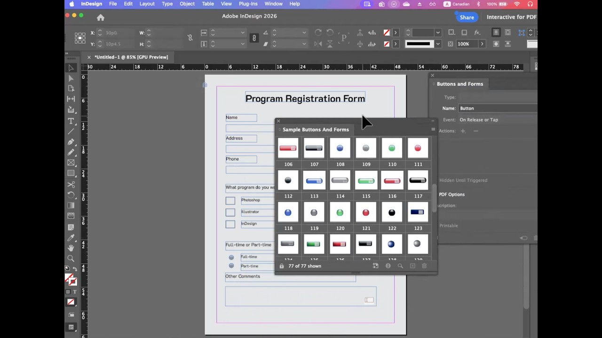Select the Zoom tool in the toolbox
The image size is (602, 338).
pos(71,259)
